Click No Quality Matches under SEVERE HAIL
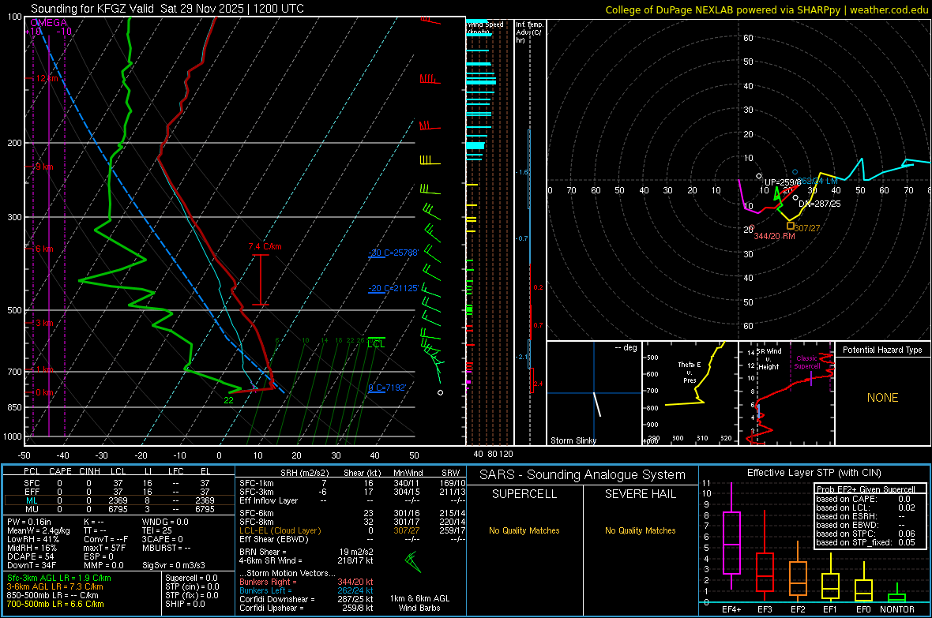The image size is (932, 618). pyautogui.click(x=640, y=530)
